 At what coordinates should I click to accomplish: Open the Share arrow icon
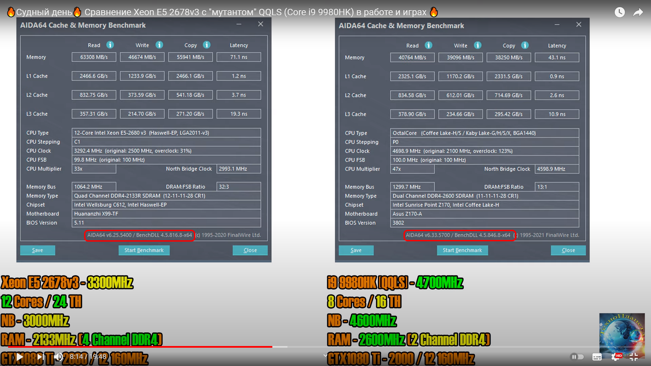[x=638, y=12]
